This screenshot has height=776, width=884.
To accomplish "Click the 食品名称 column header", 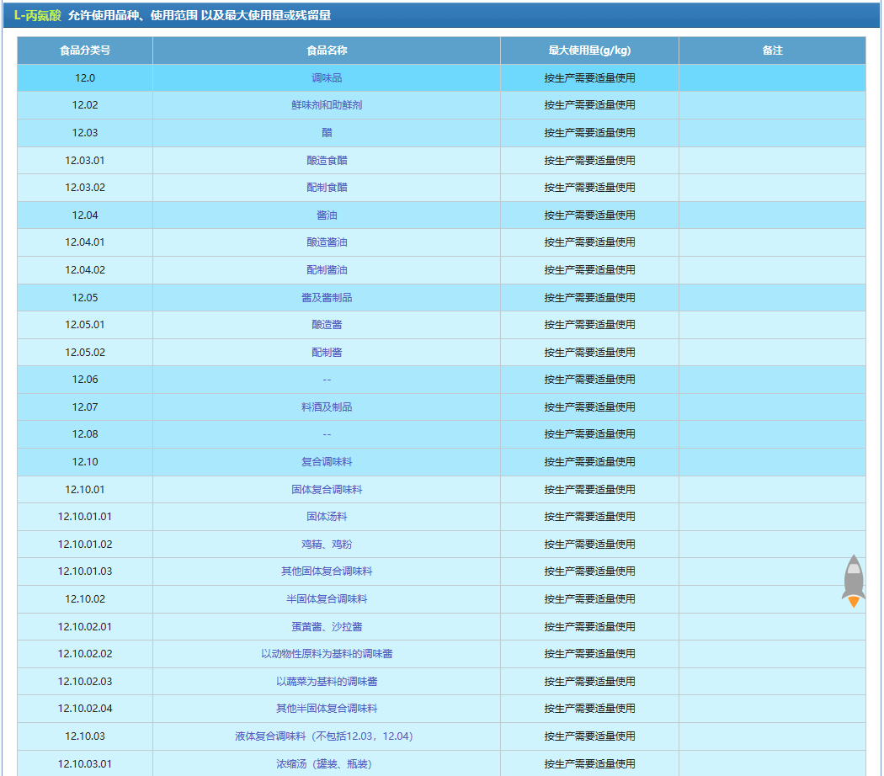I will 327,50.
